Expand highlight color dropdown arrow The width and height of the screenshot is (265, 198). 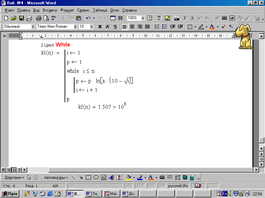[206, 27]
